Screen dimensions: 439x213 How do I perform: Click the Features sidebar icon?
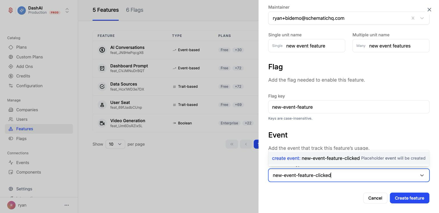[11, 129]
